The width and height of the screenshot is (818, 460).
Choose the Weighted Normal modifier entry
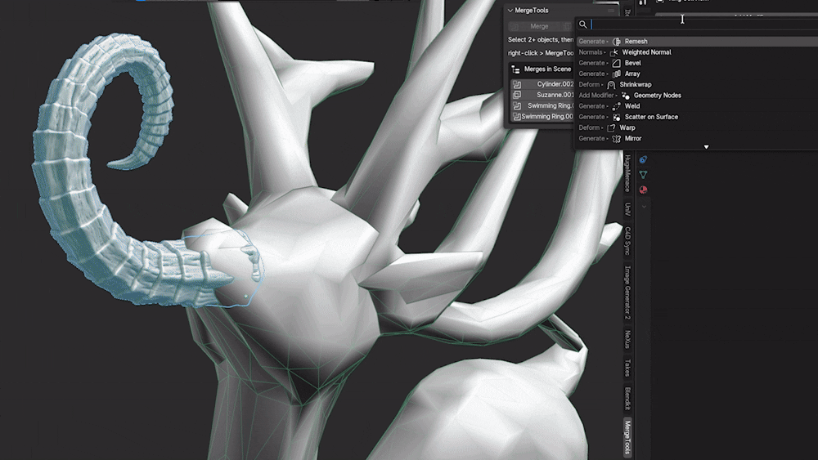click(x=697, y=52)
